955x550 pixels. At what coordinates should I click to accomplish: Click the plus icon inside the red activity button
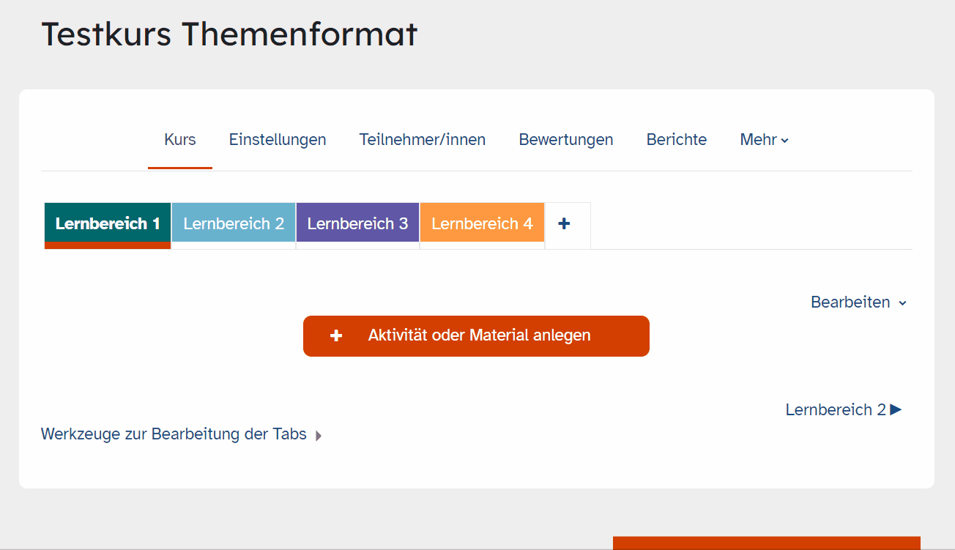tap(335, 335)
